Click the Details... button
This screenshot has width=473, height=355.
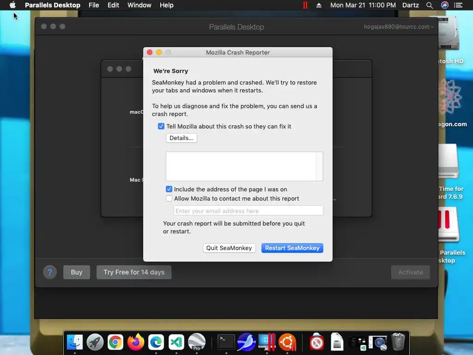click(x=181, y=138)
